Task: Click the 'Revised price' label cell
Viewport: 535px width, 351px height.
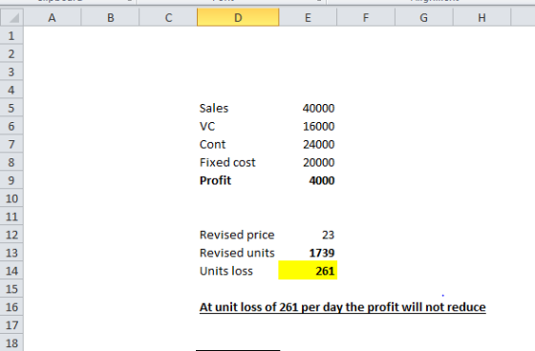Action: click(x=238, y=235)
